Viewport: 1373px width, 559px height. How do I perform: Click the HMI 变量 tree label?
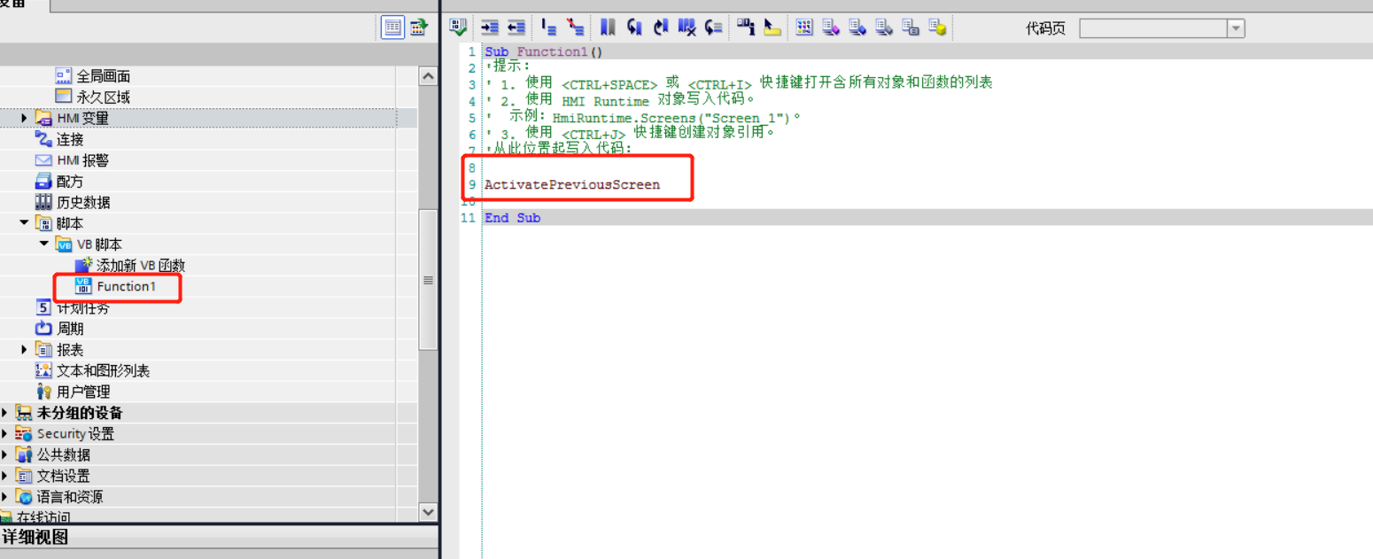pyautogui.click(x=83, y=118)
